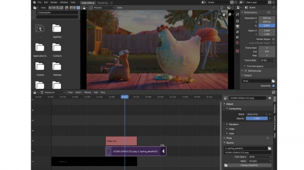Collapse the Dimensions panel
Viewport: 304px width, 170px height.
pos(242,13)
